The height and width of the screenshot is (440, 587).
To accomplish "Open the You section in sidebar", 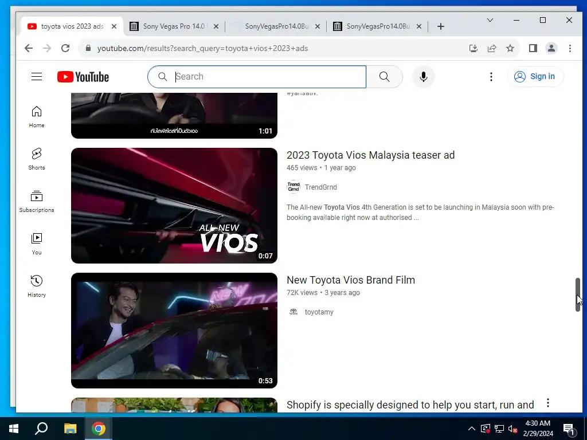I will coord(37,244).
